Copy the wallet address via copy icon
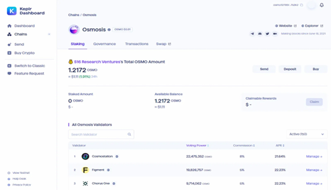This screenshot has height=190, width=331. (302, 5)
